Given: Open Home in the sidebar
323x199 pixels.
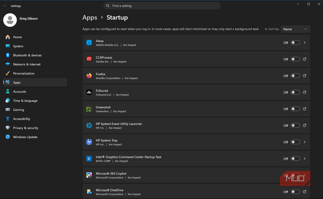Looking at the screenshot, I should point(35,37).
